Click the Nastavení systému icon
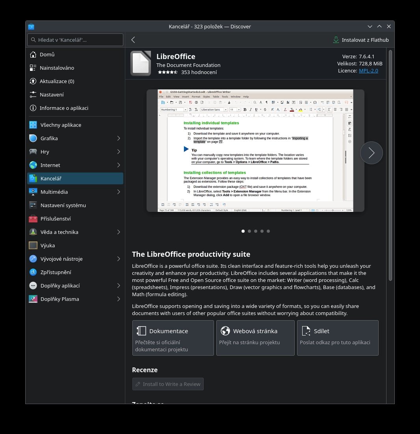420x434 pixels. pos(33,205)
